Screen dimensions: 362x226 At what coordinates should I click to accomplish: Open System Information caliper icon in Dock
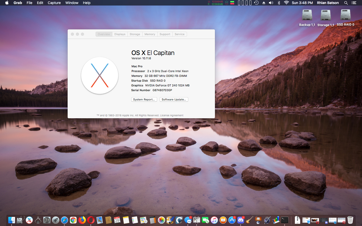coord(38,220)
